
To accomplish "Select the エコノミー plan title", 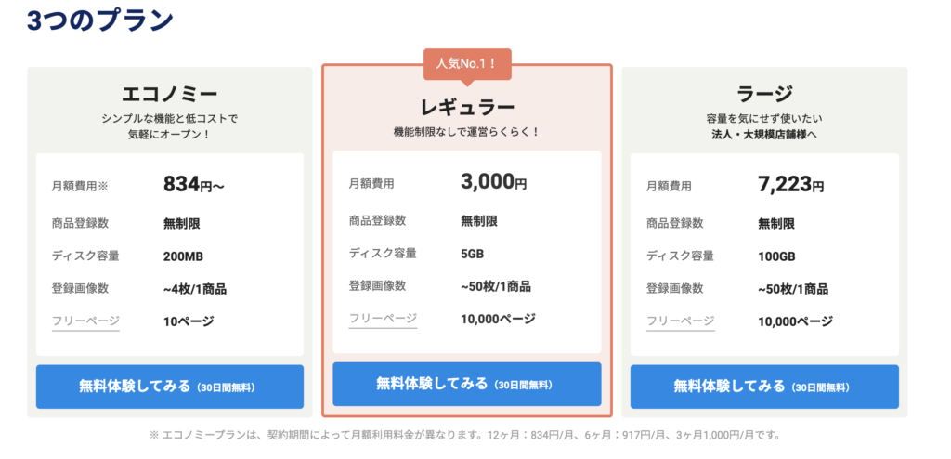I will pos(170,94).
